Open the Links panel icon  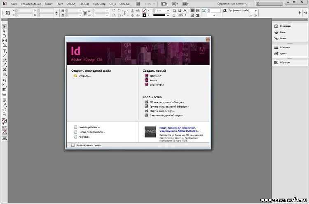point(276,38)
